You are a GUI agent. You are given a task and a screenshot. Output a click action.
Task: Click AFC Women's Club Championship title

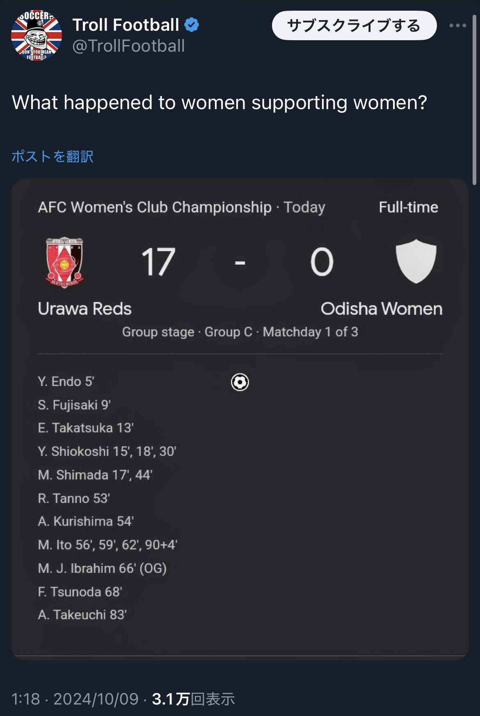(x=155, y=207)
